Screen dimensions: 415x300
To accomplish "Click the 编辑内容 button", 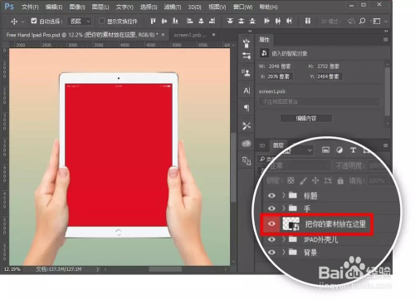I will (306, 118).
